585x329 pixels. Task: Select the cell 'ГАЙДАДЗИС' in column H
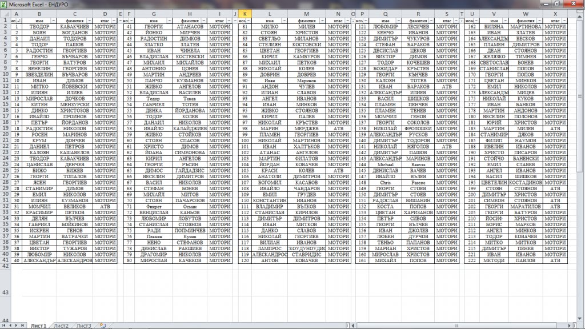[190, 170]
